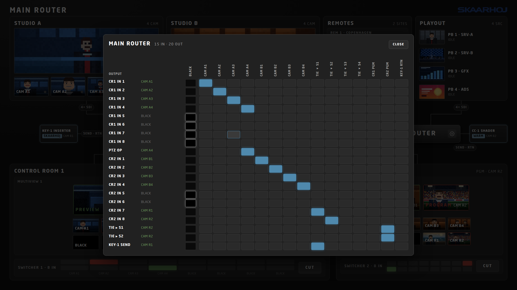This screenshot has height=290, width=517.
Task: Toggle BLACK crosspoint on CR1 IN 8
Action: (191, 143)
